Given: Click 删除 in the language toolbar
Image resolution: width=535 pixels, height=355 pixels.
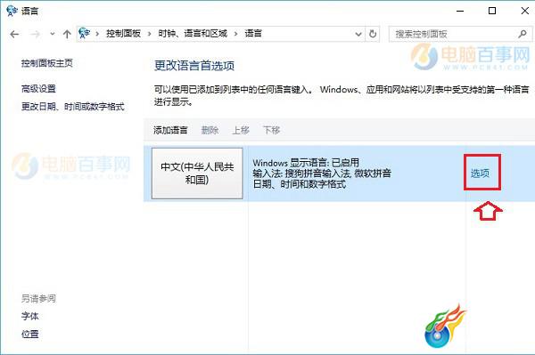Looking at the screenshot, I should (210, 130).
